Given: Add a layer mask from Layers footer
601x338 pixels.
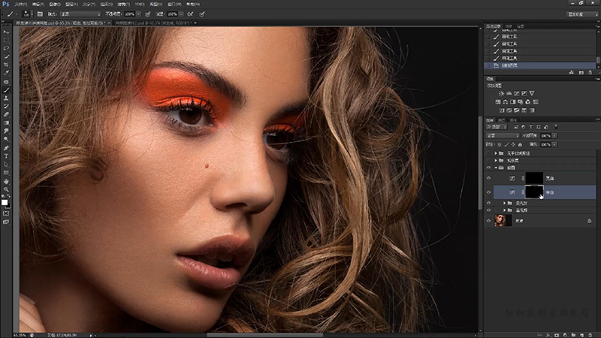Looking at the screenshot, I should point(557,335).
